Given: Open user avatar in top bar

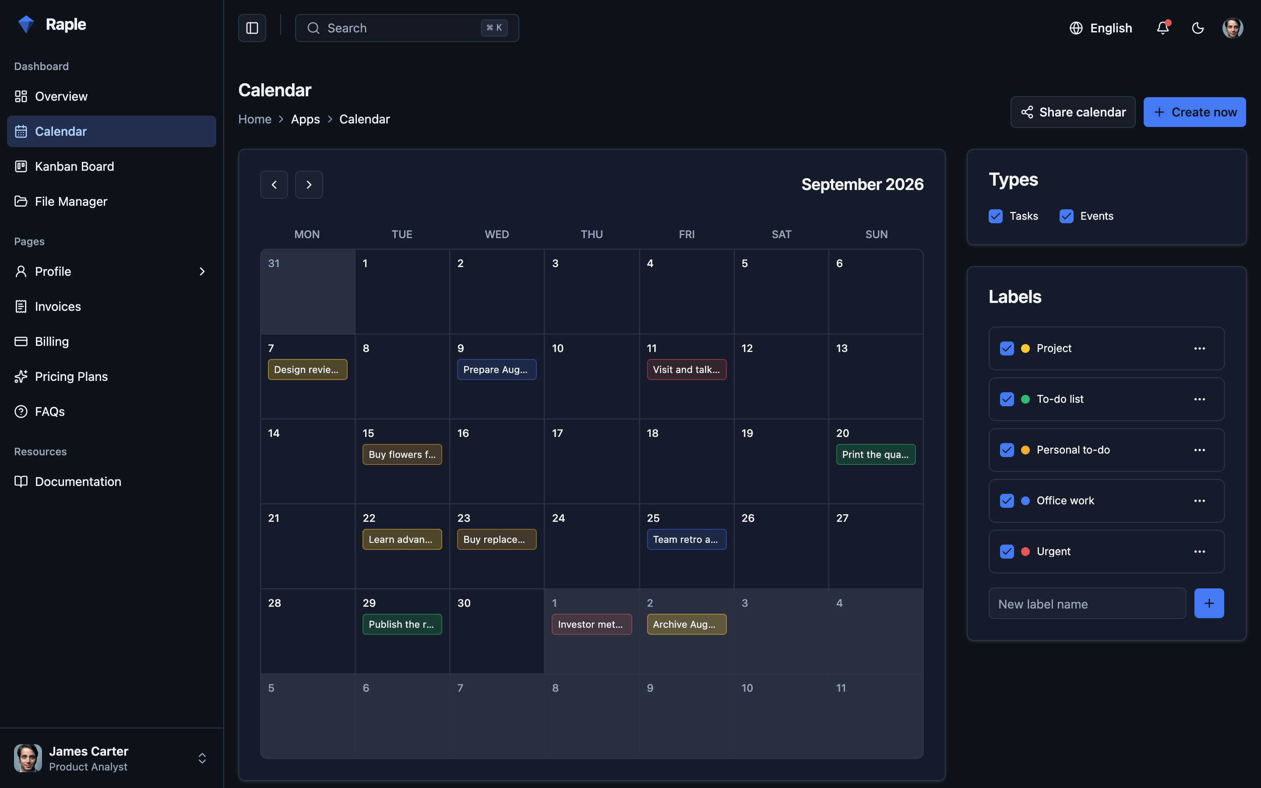Looking at the screenshot, I should [1233, 28].
